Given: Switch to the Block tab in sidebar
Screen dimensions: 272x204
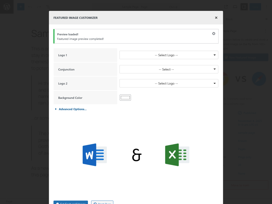Looking at the screenshot, I should pyautogui.click(x=229, y=19).
